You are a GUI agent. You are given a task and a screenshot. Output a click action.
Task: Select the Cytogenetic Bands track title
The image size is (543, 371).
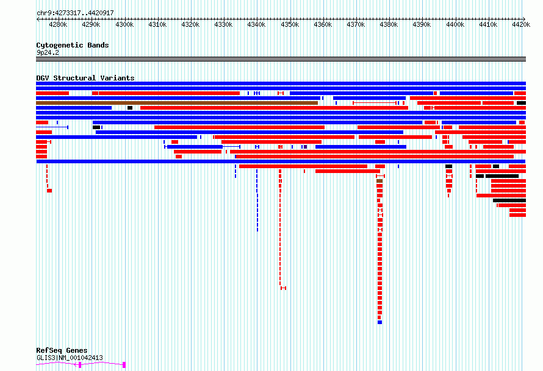pos(73,45)
